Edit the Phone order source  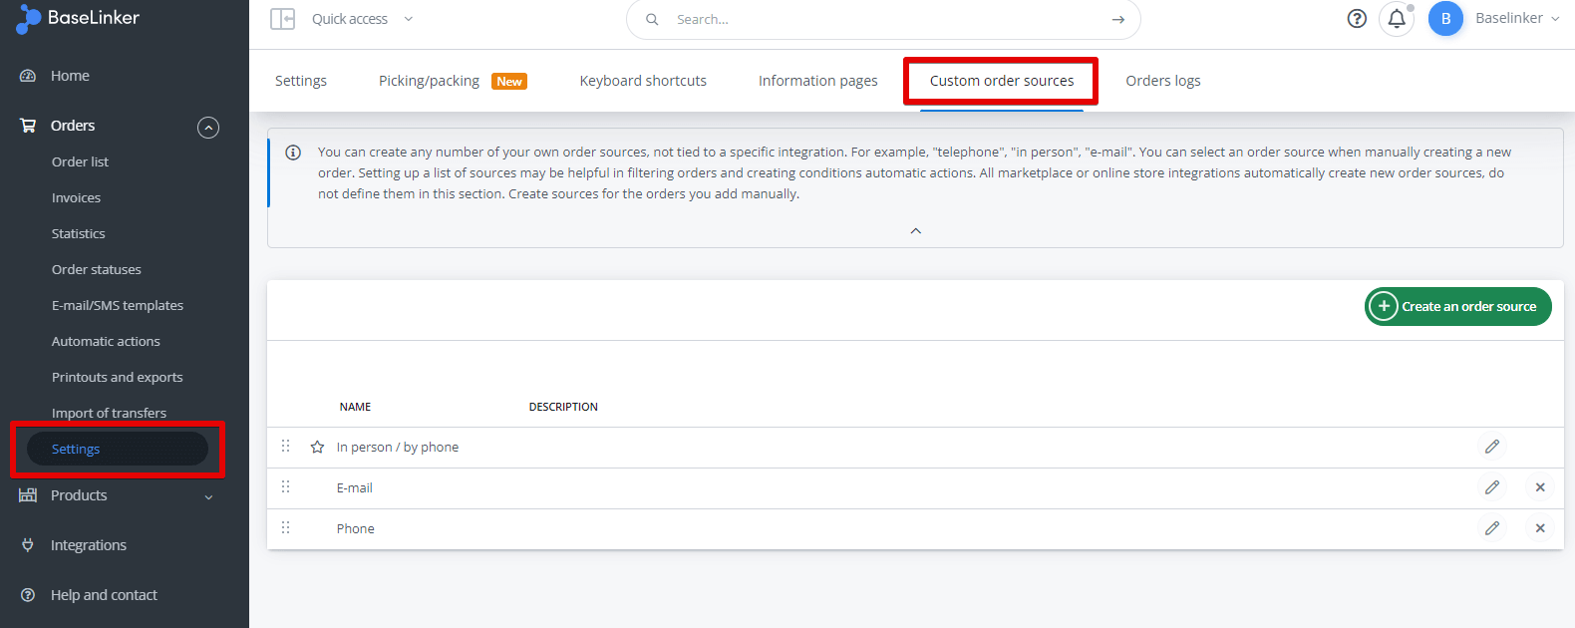[1492, 528]
